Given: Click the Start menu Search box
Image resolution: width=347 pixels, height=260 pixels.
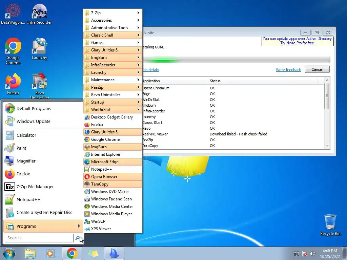Looking at the screenshot, I should tap(39, 238).
